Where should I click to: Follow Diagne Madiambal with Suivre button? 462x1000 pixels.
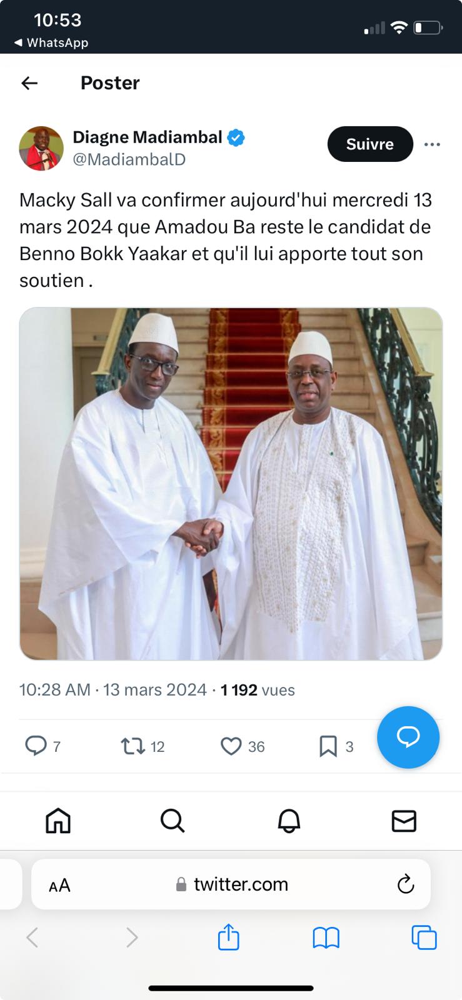[x=370, y=144]
